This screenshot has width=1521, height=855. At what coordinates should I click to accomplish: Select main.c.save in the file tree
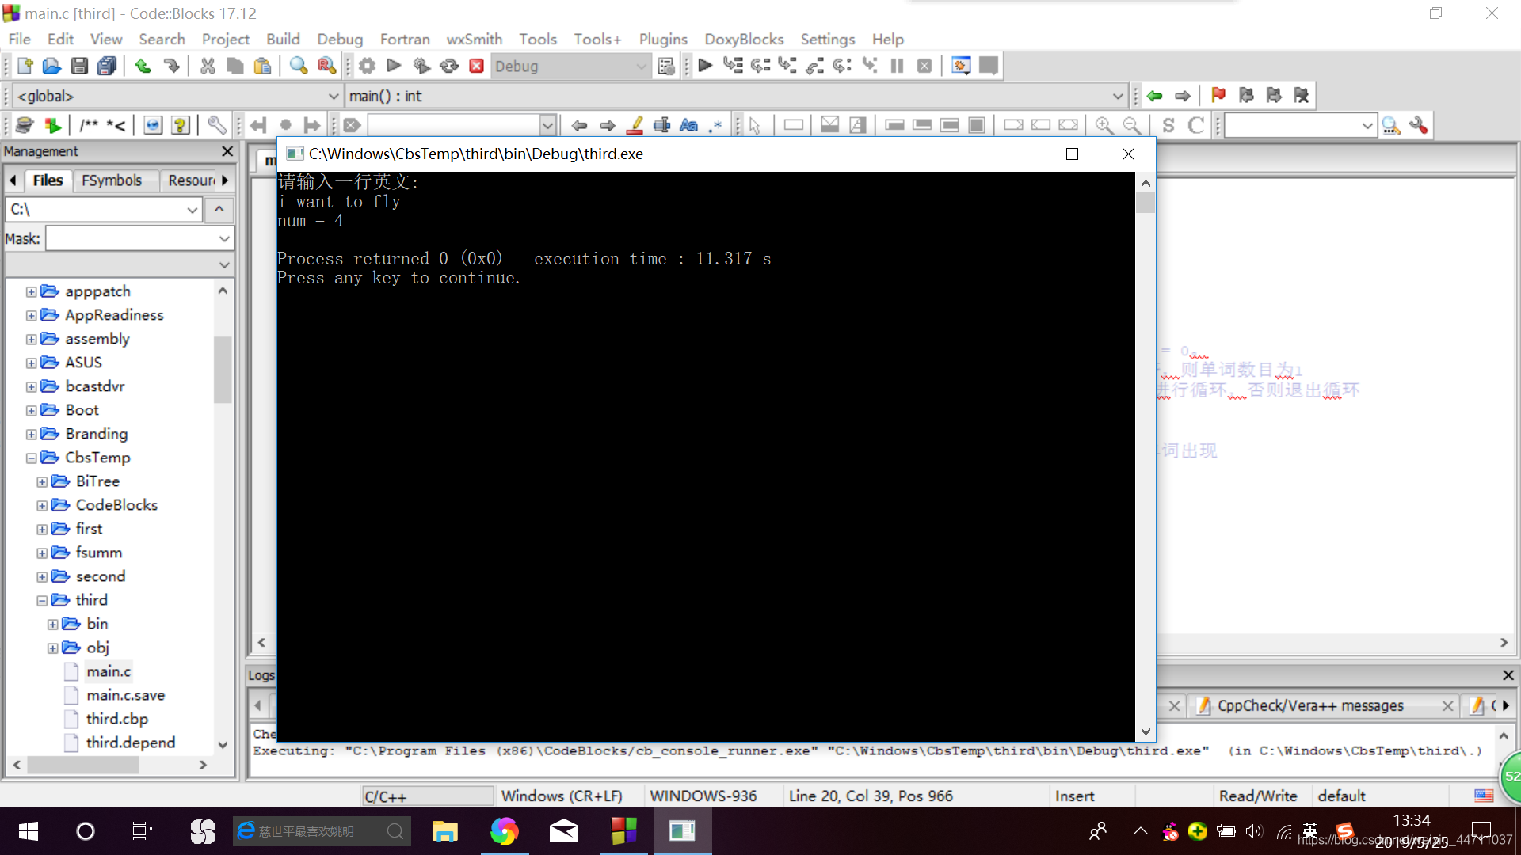point(126,695)
